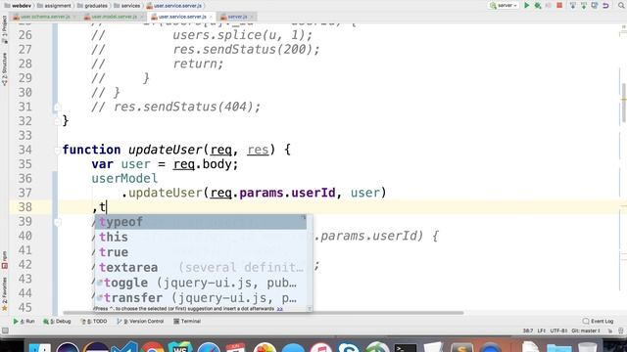Click the VCS commit changes icon

[584, 6]
